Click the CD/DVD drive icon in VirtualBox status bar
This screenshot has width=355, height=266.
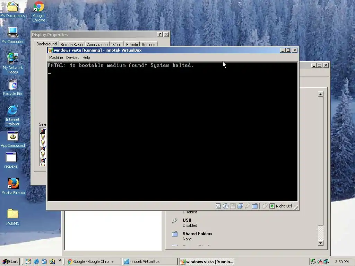(x=225, y=206)
